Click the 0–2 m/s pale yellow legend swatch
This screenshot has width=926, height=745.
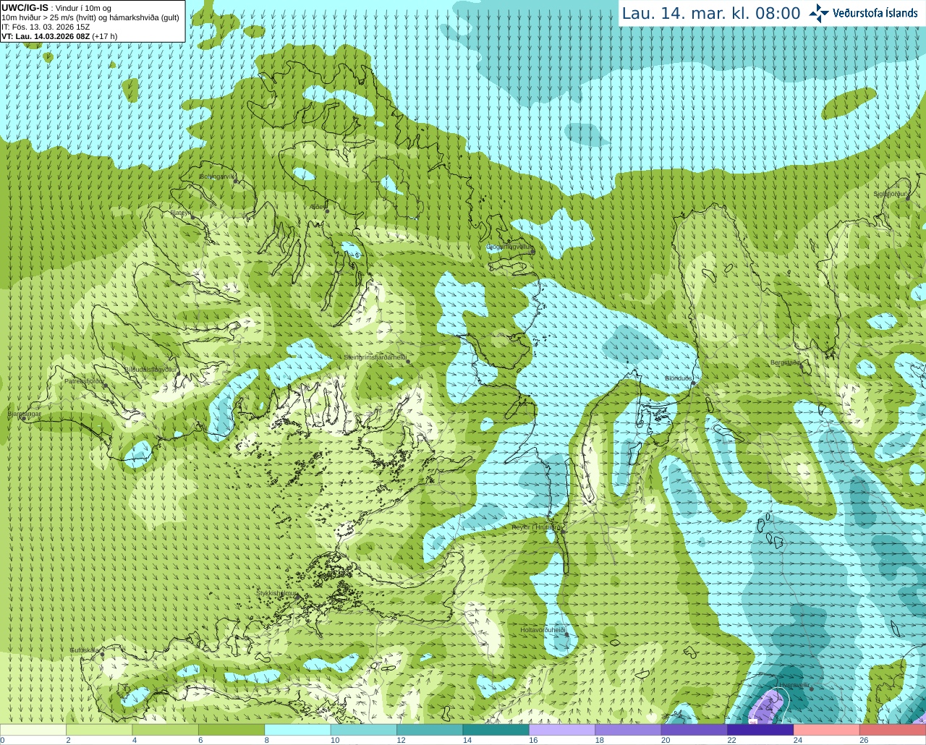[x=33, y=730]
